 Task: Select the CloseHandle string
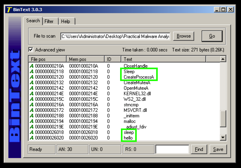click(136, 66)
